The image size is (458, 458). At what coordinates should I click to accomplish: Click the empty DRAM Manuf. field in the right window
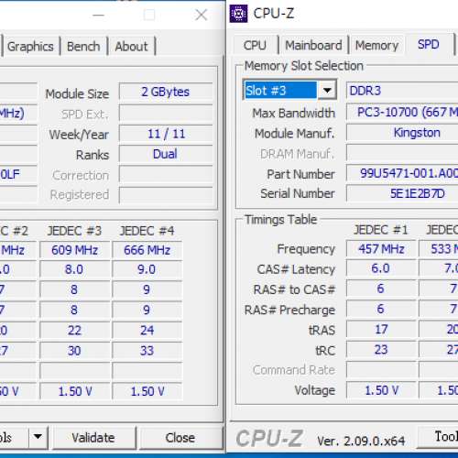(x=402, y=153)
